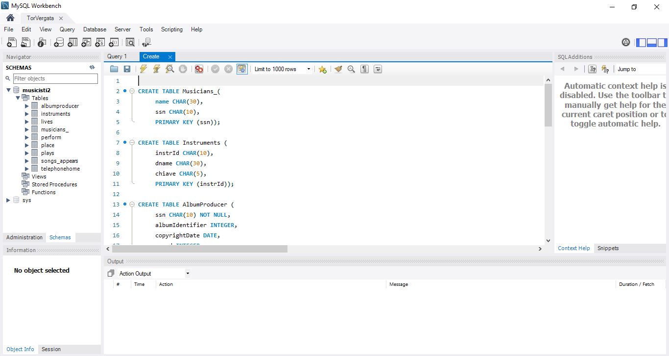Screen dimensions: 669x356
Task: Create a new view from the toolbar
Action: point(86,42)
